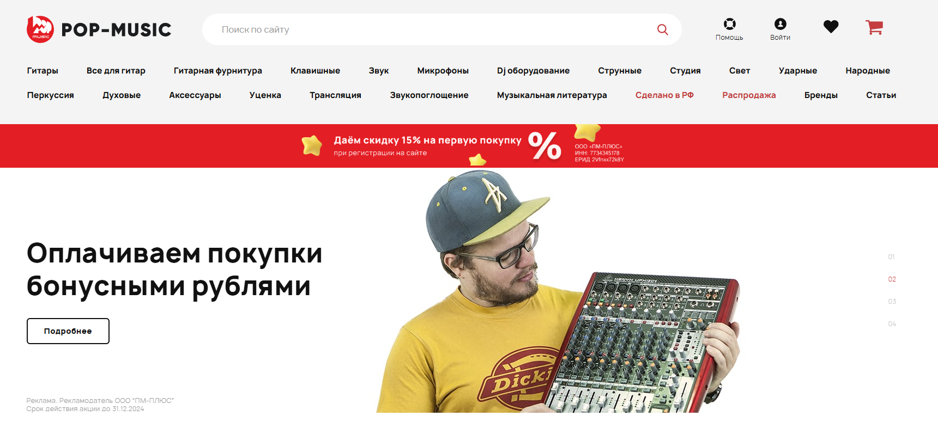The width and height of the screenshot is (938, 434).
Task: Go to slide 01 indicator
Action: [x=891, y=257]
